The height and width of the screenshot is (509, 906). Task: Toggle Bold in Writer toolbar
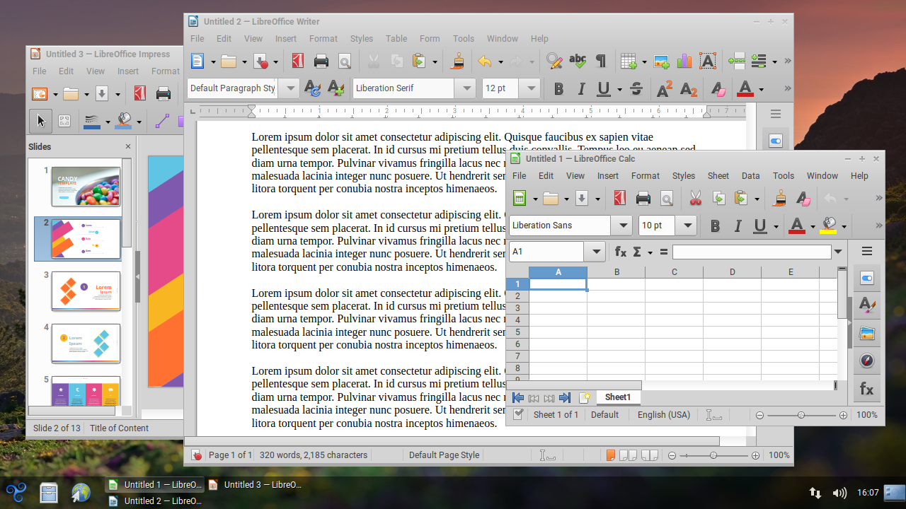(x=558, y=89)
